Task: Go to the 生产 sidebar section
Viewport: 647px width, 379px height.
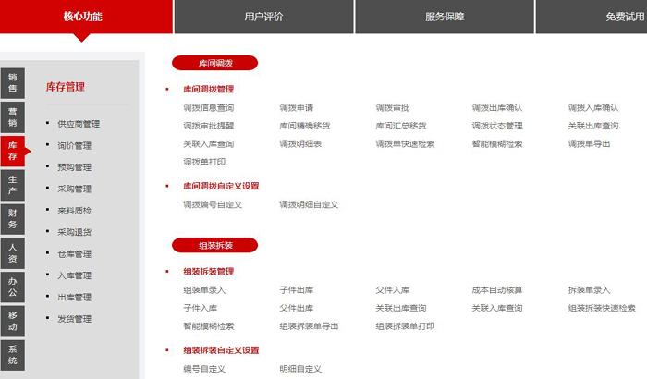Action: tap(13, 185)
